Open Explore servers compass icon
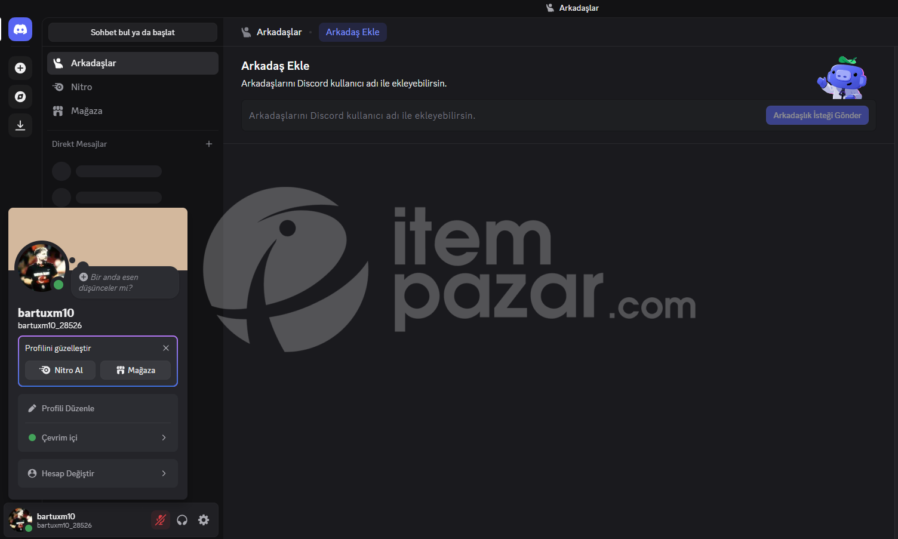This screenshot has height=539, width=898. coord(20,97)
